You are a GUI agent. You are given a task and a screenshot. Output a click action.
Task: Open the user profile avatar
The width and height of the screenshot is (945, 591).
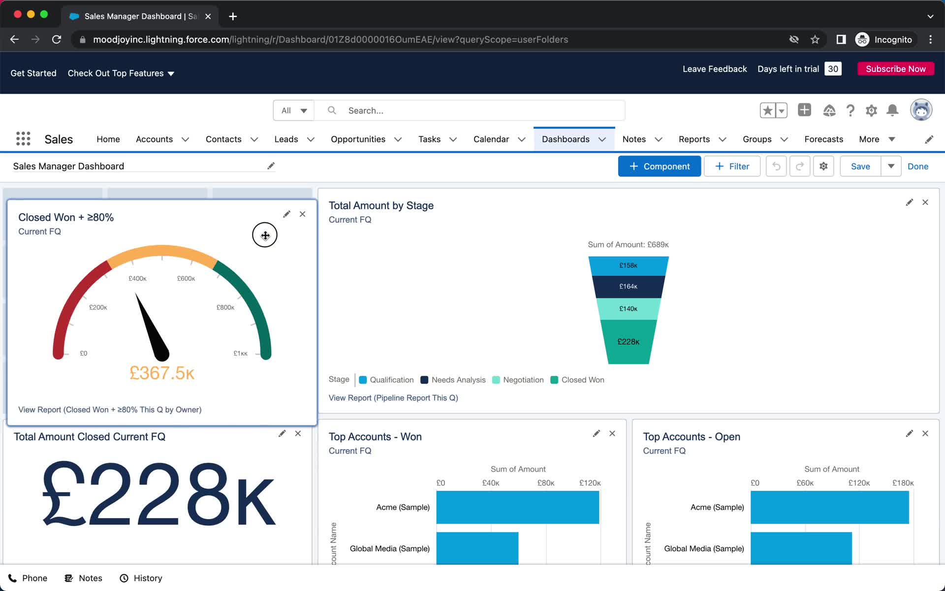pyautogui.click(x=921, y=110)
